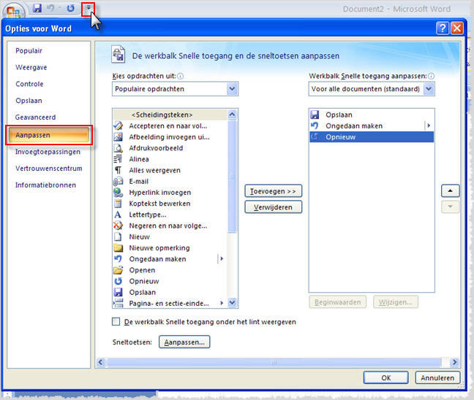Expand the Pagina- en sectie-einde submenu arrow

coord(222,303)
